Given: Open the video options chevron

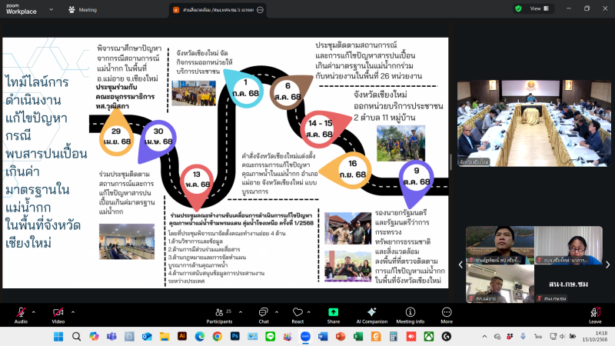Looking at the screenshot, I should 71,311.
